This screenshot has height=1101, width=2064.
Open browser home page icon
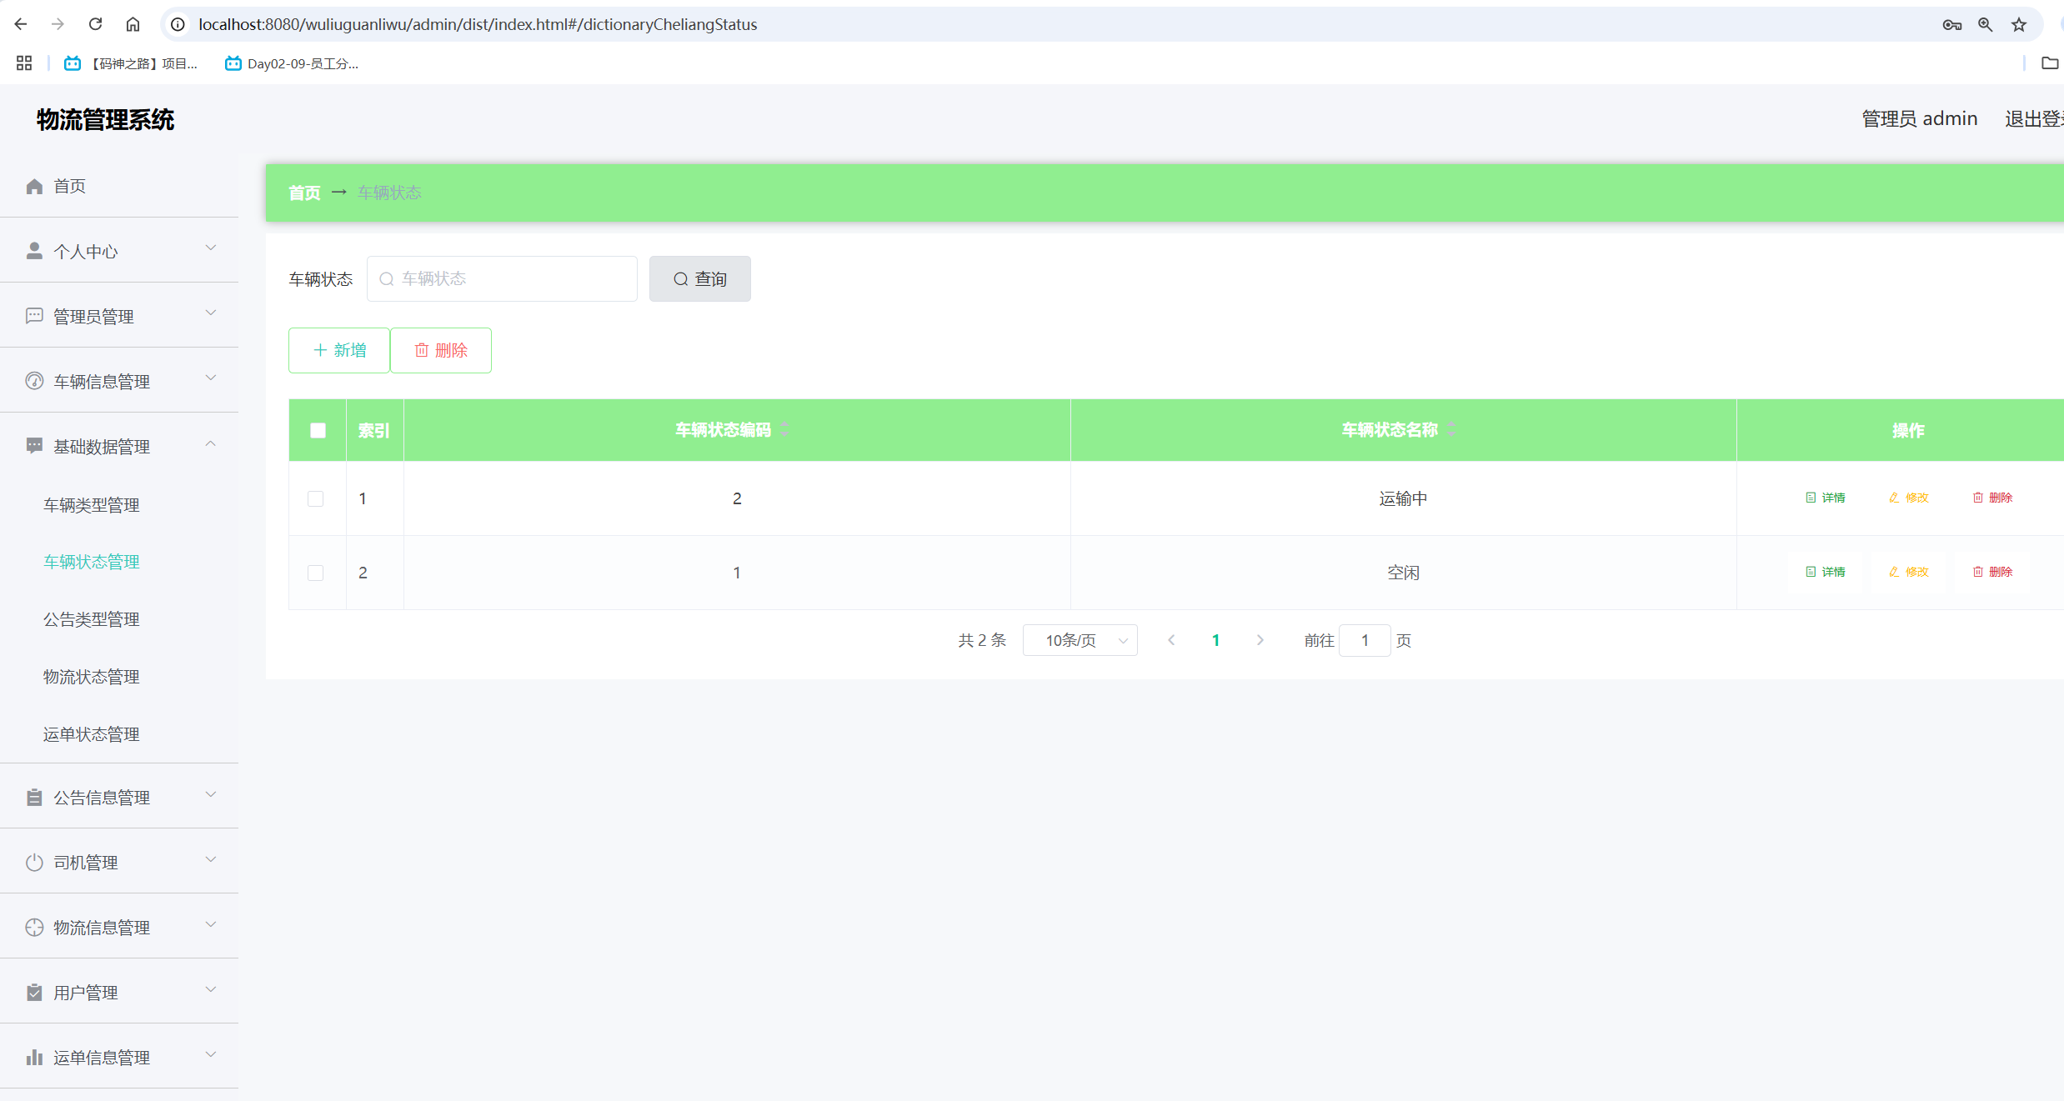point(133,24)
